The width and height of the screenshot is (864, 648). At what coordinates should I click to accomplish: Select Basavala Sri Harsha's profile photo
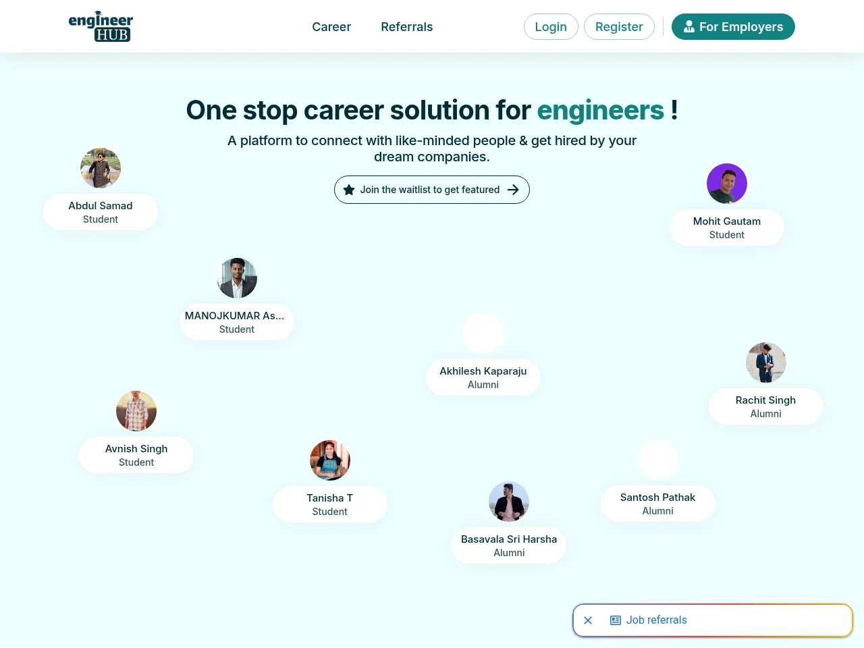(x=509, y=502)
